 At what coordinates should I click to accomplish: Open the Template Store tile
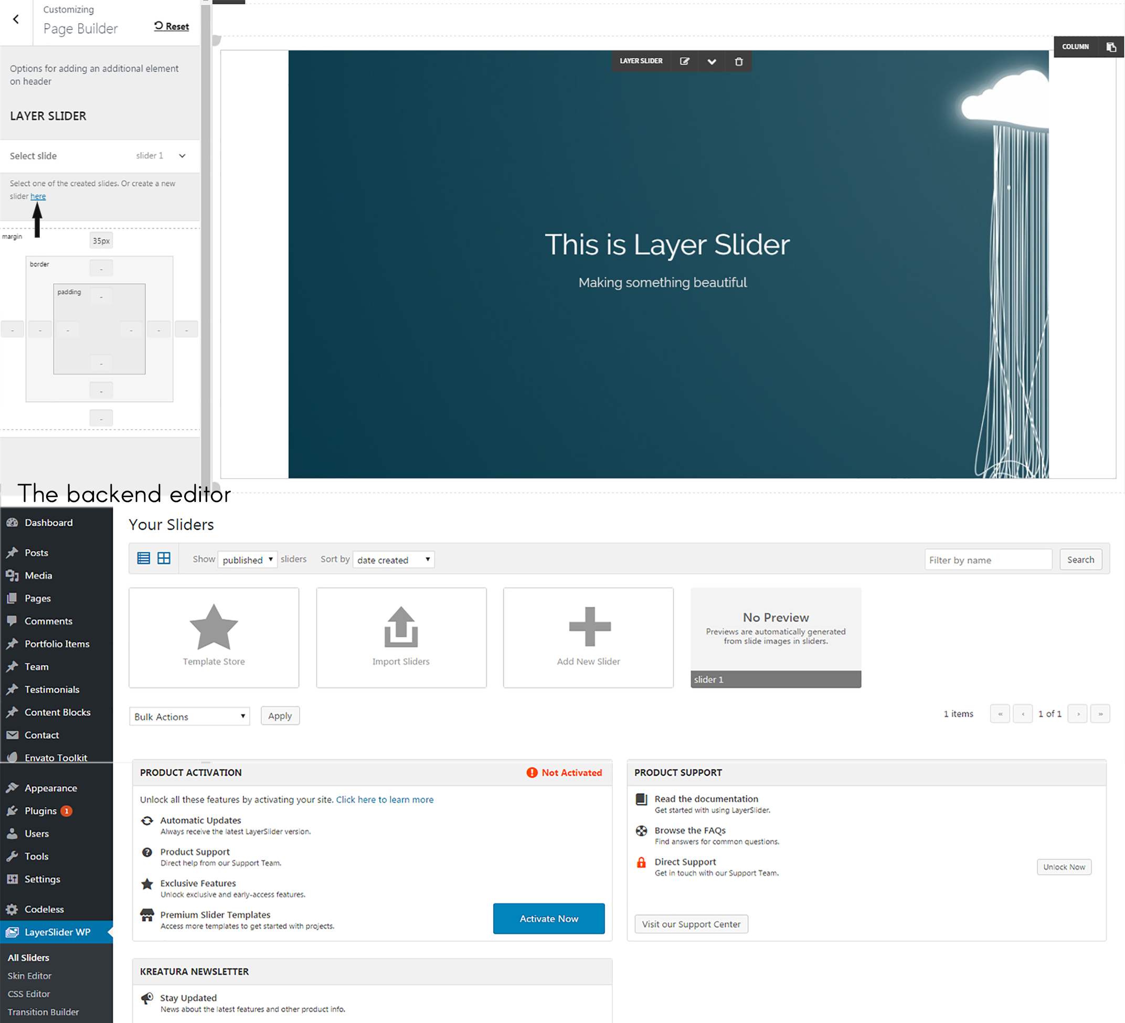[214, 637]
